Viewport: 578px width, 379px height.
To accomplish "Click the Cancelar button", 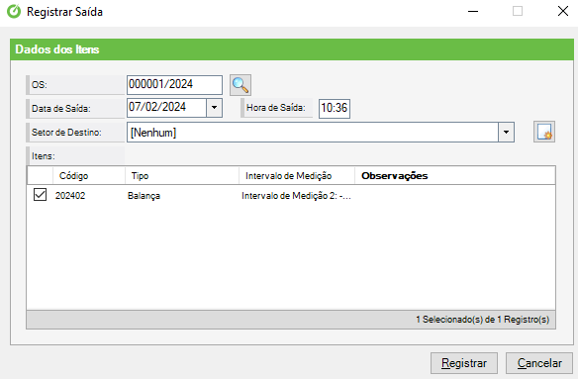I will 539,363.
